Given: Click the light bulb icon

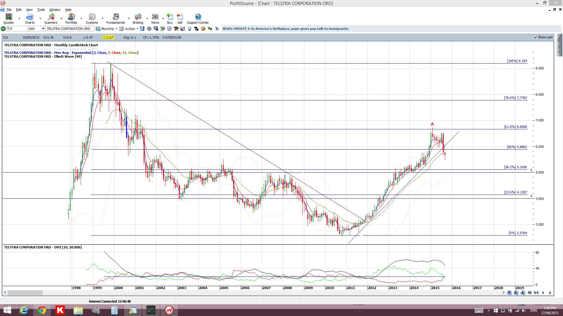Looking at the screenshot, I should coord(189,29).
